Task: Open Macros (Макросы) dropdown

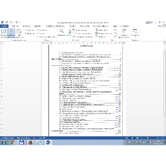Action: point(135,33)
